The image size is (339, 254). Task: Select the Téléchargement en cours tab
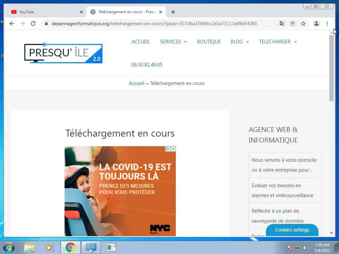coord(126,12)
